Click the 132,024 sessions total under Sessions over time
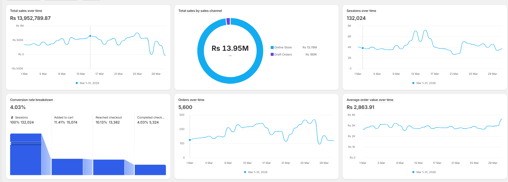The image size is (508, 182). click(356, 18)
